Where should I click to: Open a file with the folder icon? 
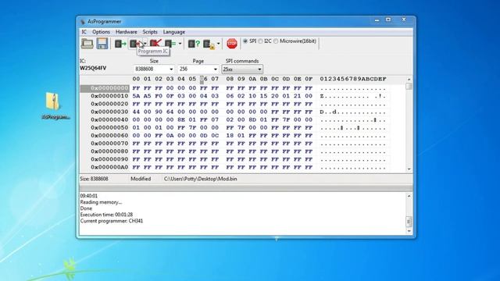click(x=87, y=44)
